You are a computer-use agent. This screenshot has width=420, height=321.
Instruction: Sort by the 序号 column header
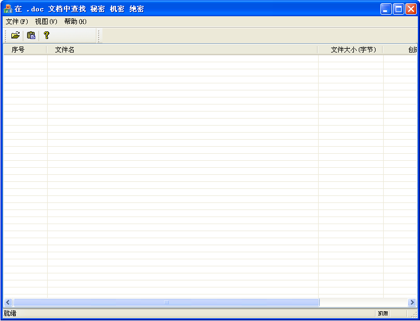(25, 50)
